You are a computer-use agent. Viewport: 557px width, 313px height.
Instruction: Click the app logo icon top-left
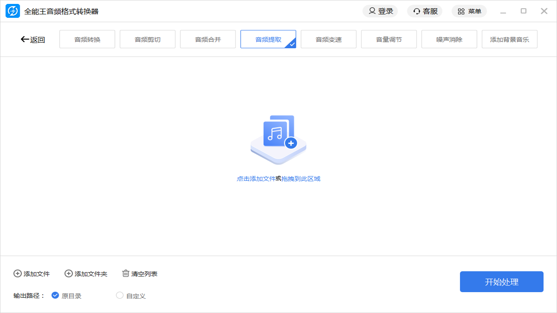coord(13,11)
